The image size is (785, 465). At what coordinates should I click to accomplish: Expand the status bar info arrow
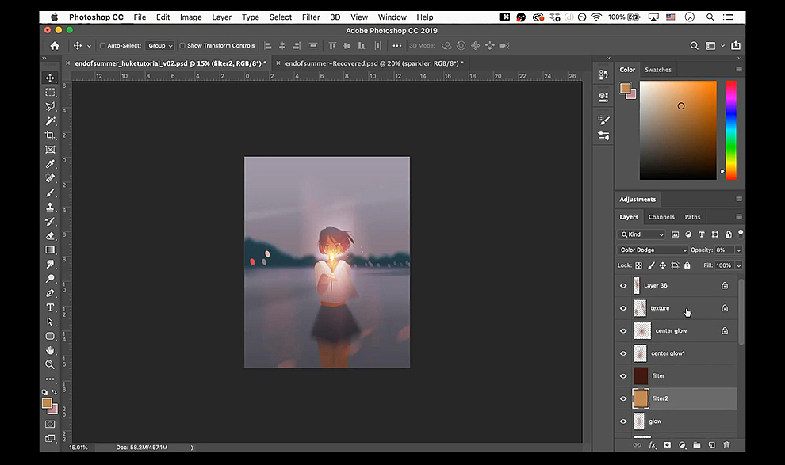click(x=192, y=448)
